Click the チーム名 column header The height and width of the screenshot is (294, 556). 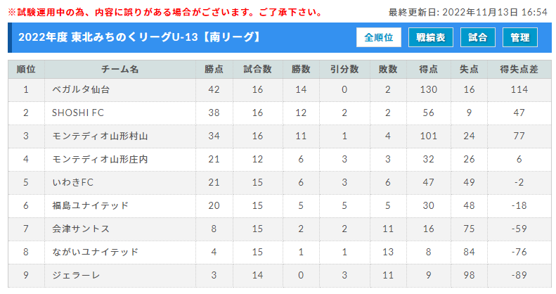click(120, 69)
